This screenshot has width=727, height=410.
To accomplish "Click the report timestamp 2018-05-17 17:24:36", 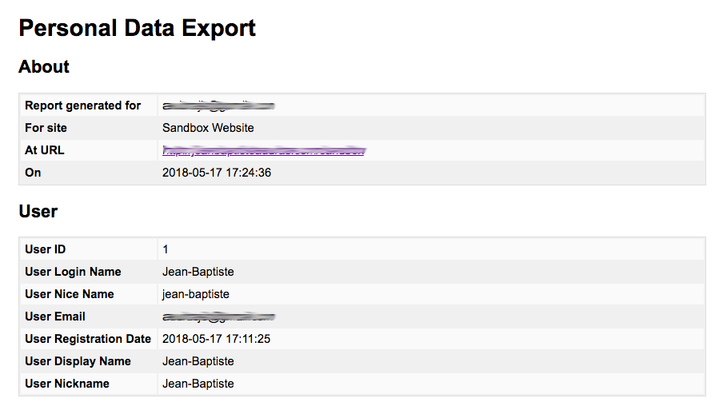I will coord(216,173).
